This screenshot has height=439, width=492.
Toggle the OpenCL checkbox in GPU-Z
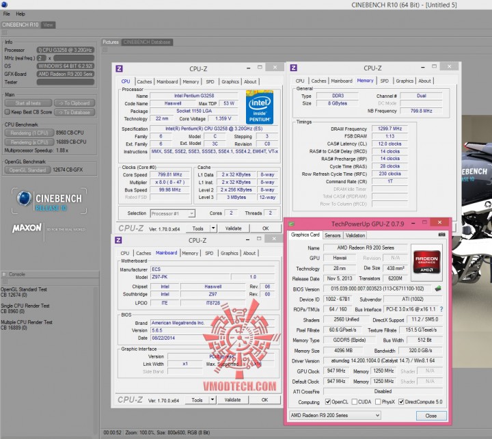pos(328,401)
